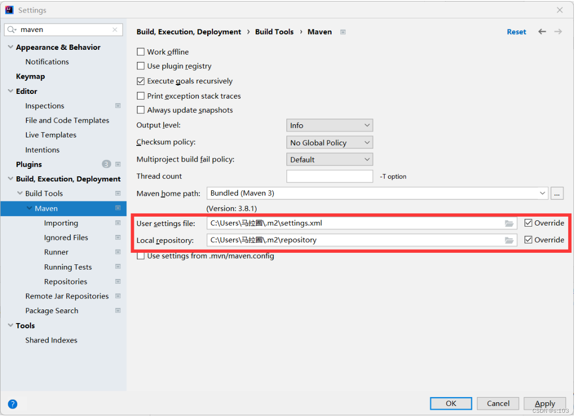The image size is (577, 418).
Task: Click Build, Execution, Deployment in breadcrumb
Action: click(x=190, y=32)
